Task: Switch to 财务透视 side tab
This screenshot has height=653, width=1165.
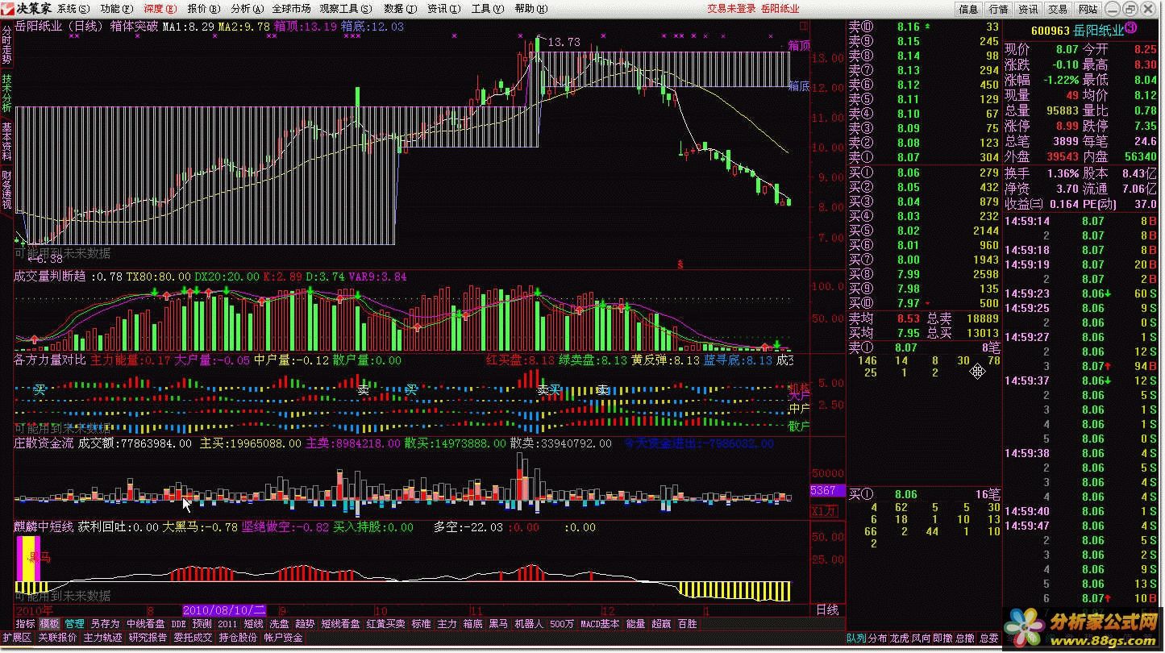Action: click(6, 189)
